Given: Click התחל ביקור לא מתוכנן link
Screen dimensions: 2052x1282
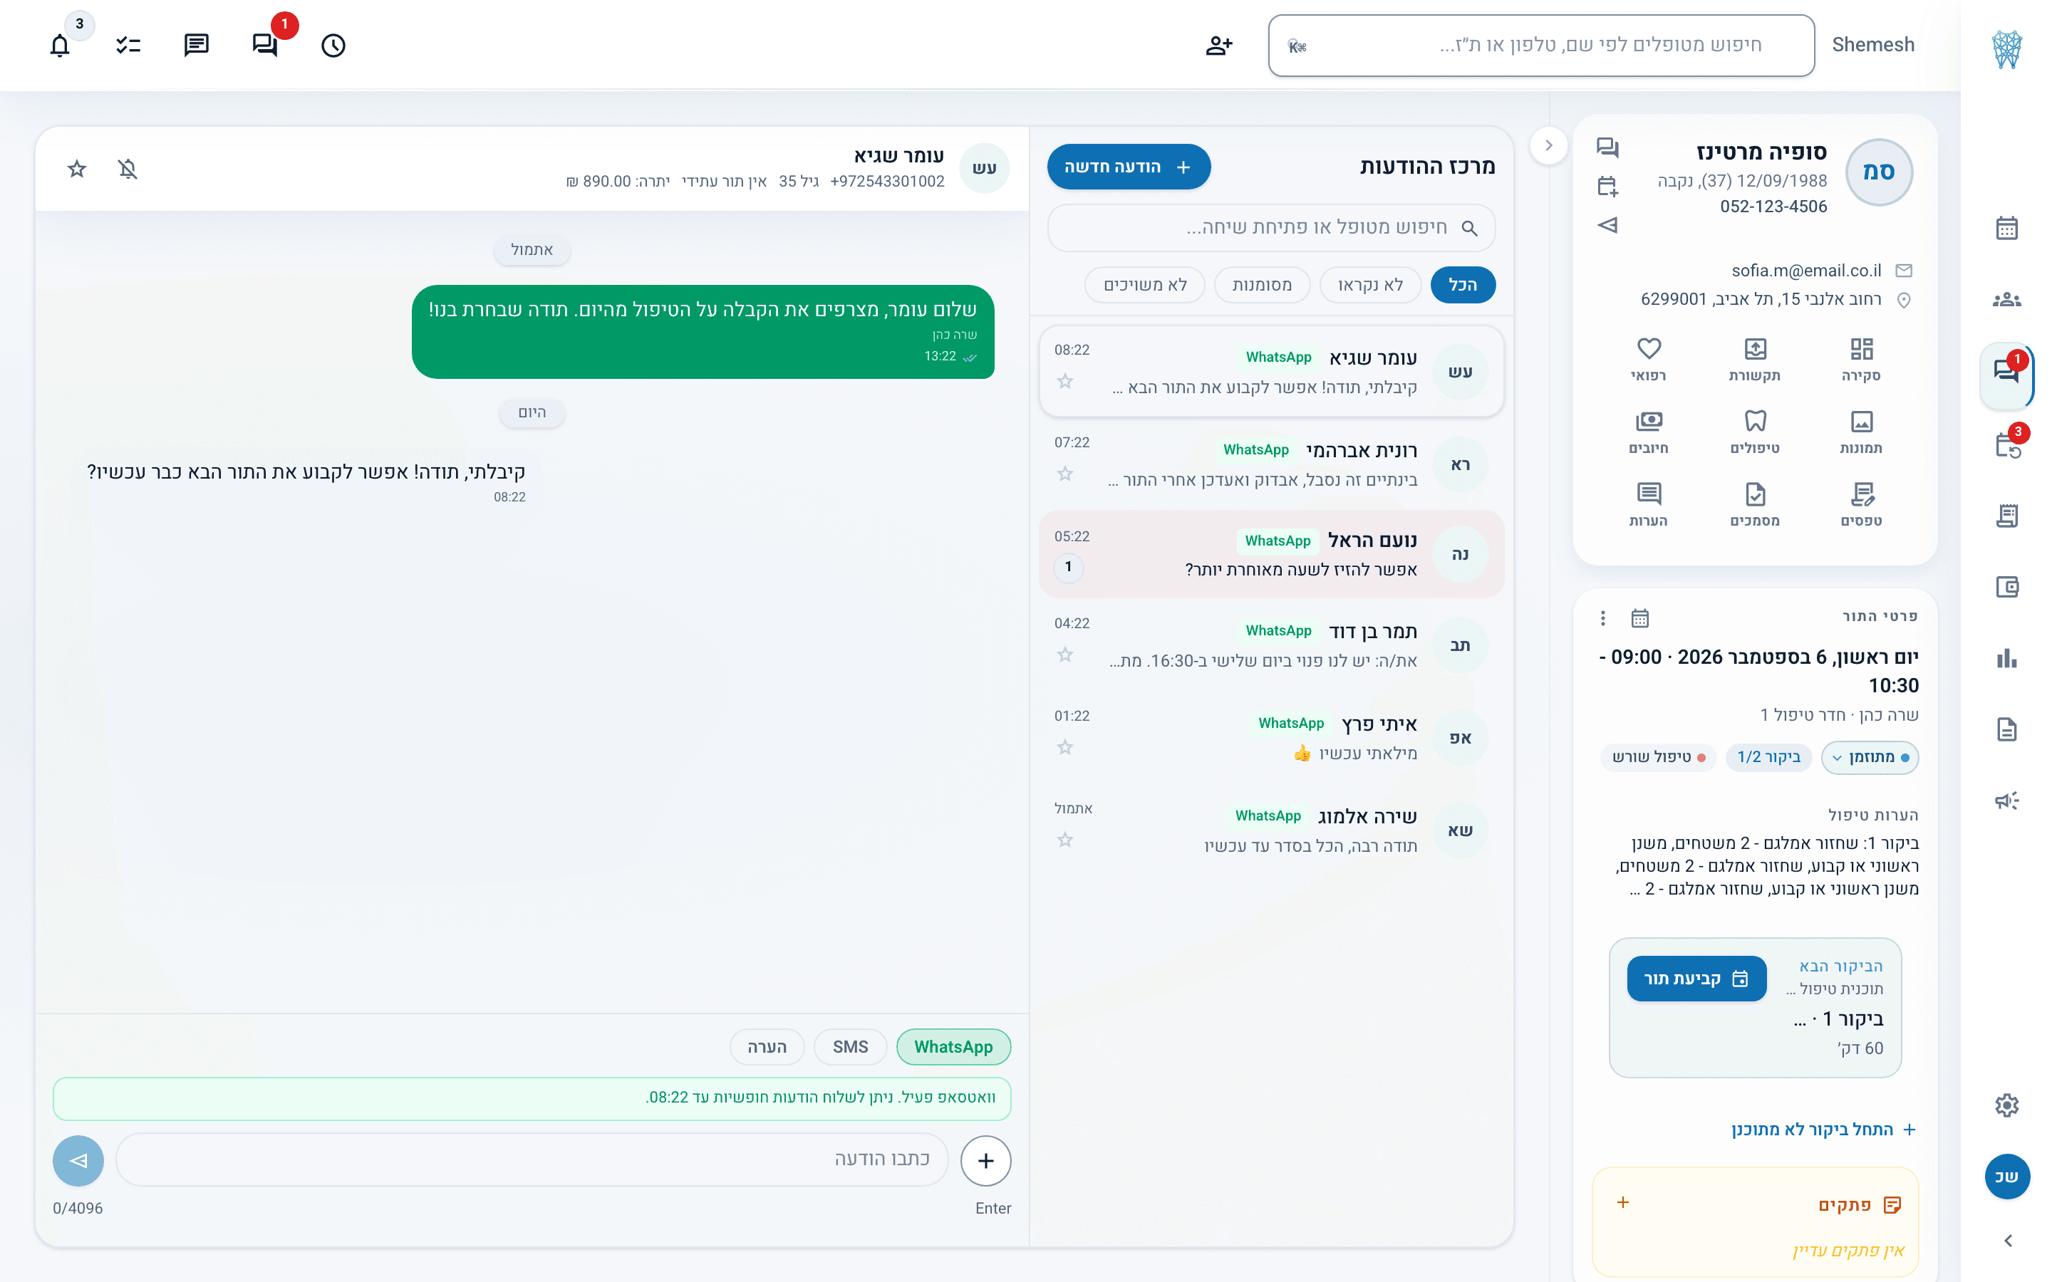Looking at the screenshot, I should click(1823, 1130).
